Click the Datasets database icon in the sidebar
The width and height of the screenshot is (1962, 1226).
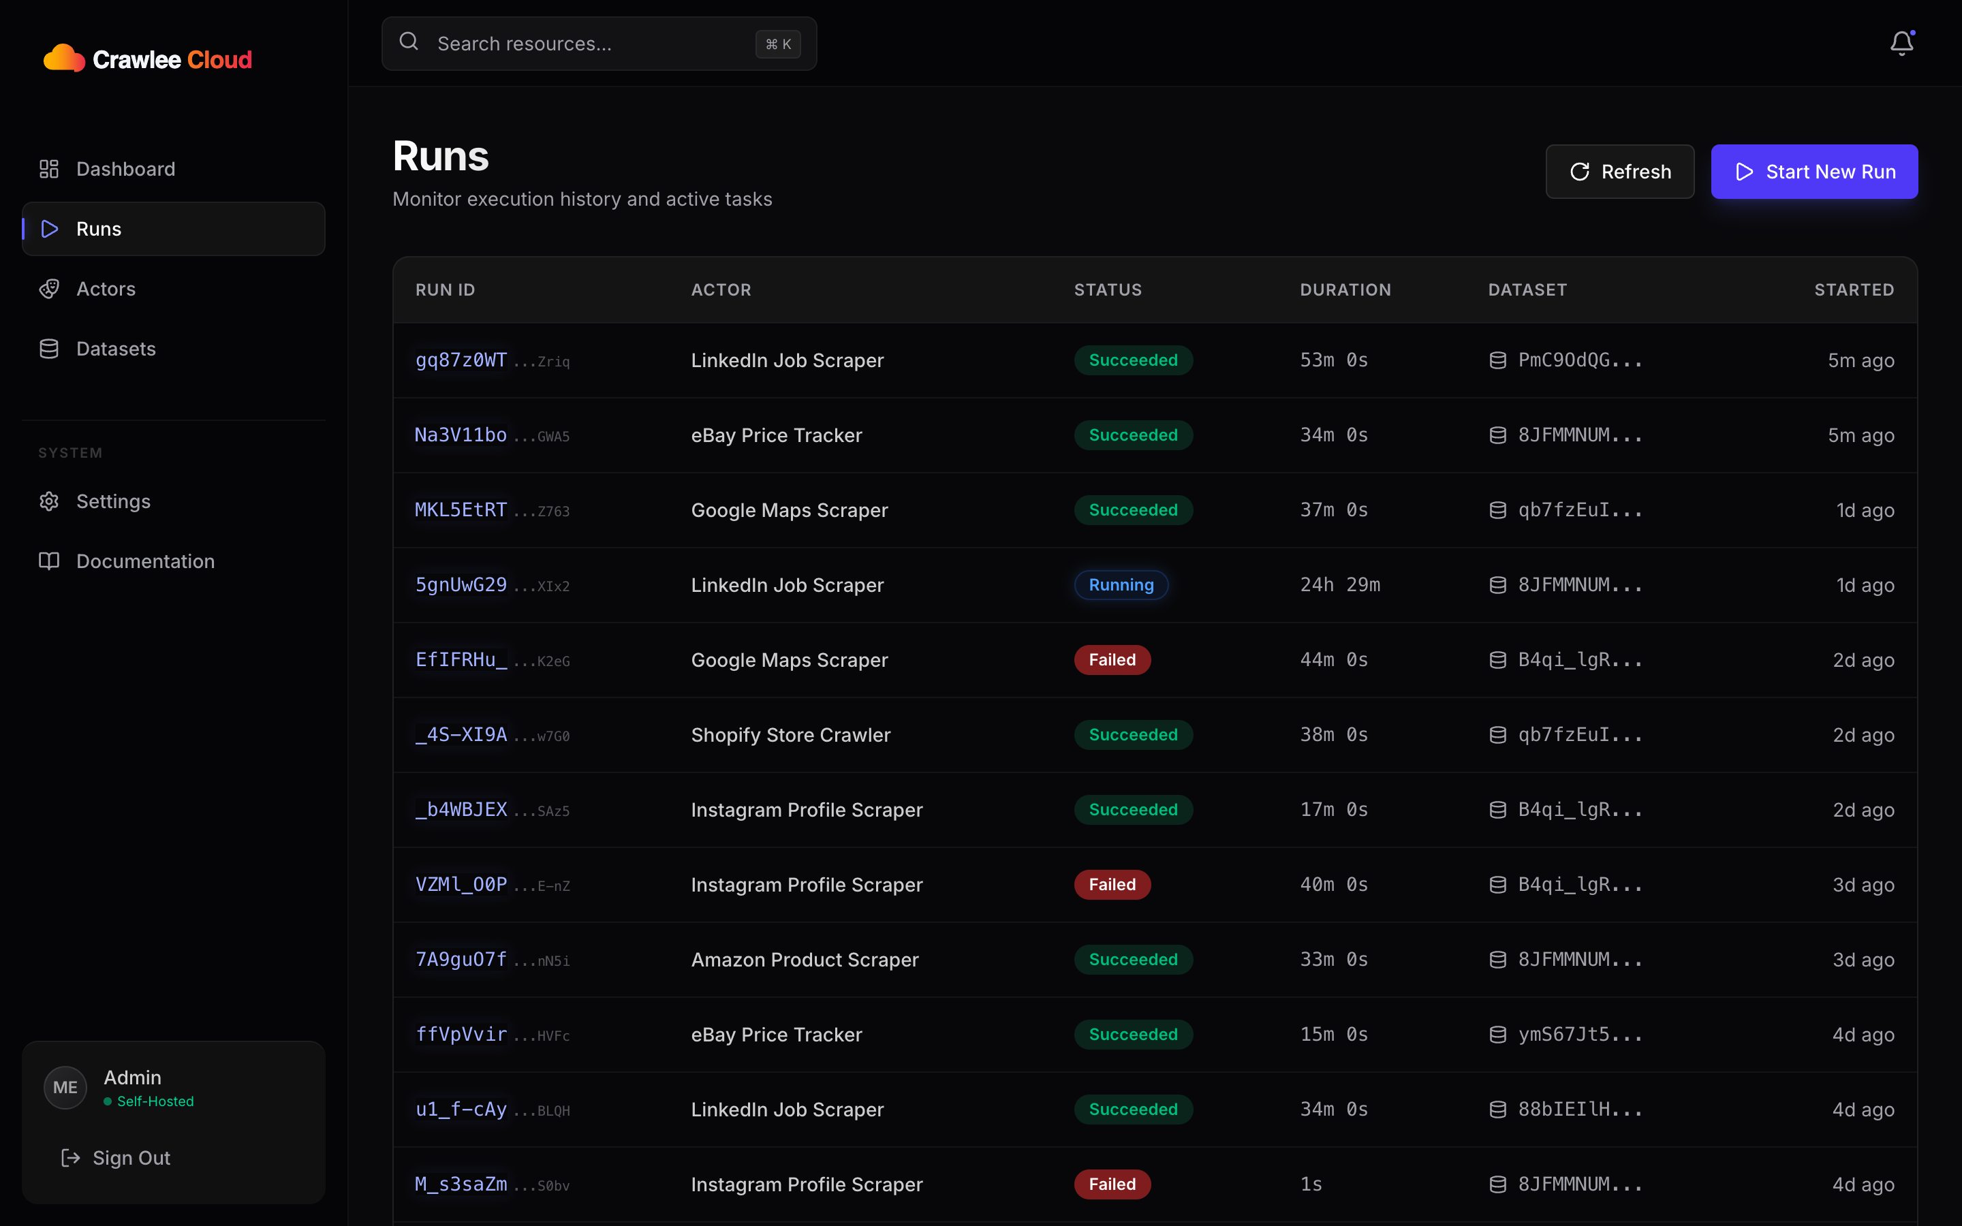(x=48, y=349)
